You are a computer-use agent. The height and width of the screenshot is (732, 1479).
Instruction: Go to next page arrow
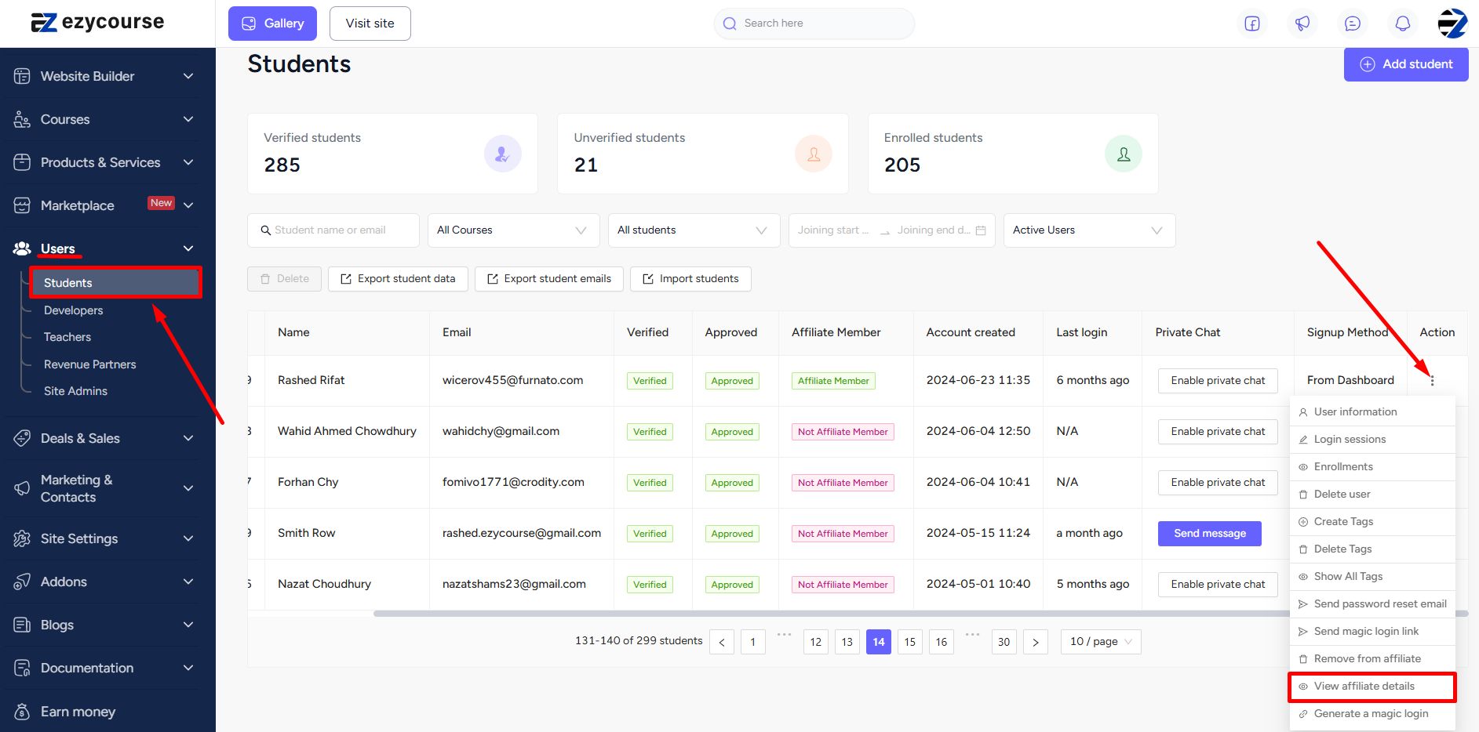click(1036, 642)
